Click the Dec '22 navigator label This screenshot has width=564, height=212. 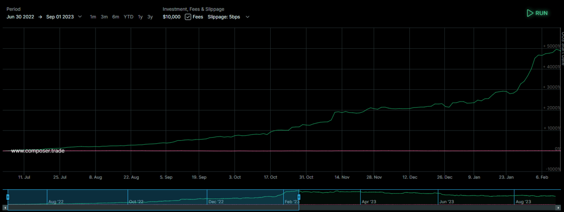coord(216,202)
